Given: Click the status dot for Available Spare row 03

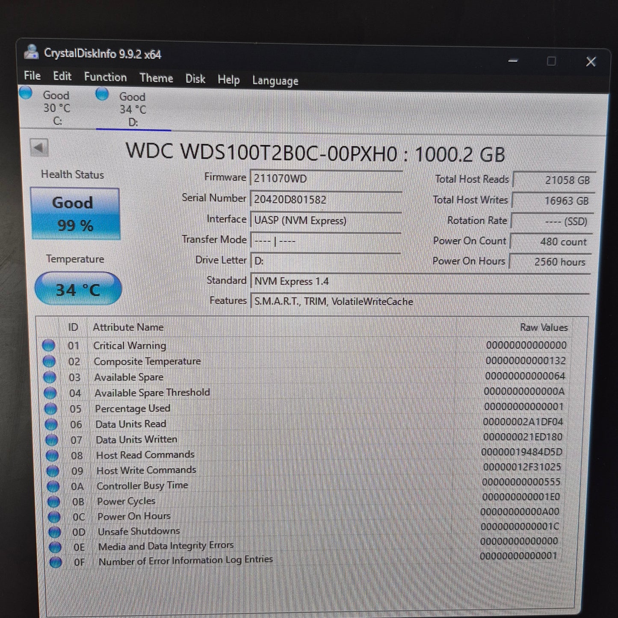Looking at the screenshot, I should tap(50, 377).
